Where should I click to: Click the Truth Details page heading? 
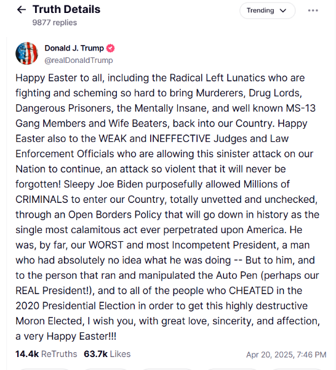coord(66,9)
